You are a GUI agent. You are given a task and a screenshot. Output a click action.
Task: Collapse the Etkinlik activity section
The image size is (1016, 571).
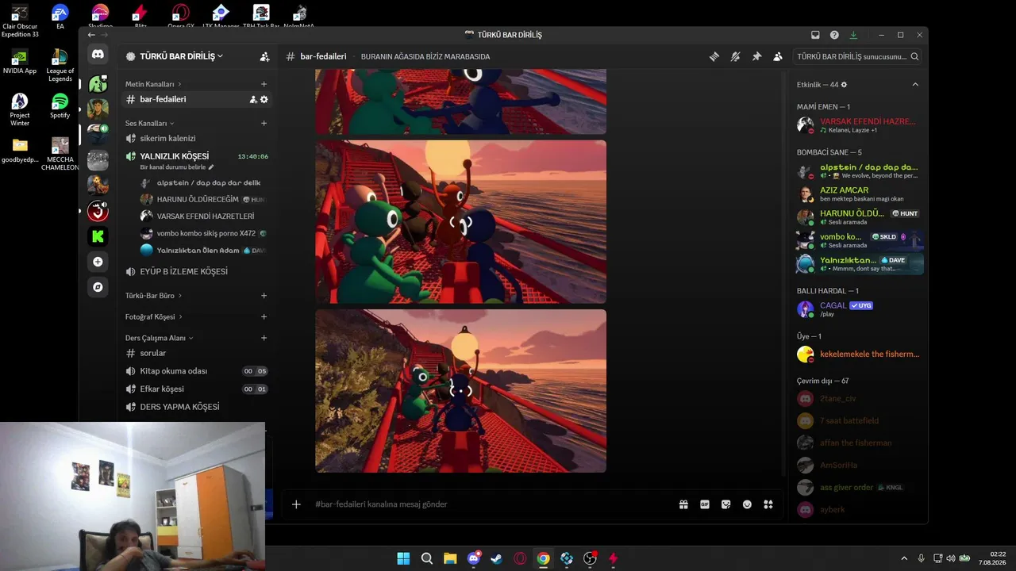click(x=915, y=85)
